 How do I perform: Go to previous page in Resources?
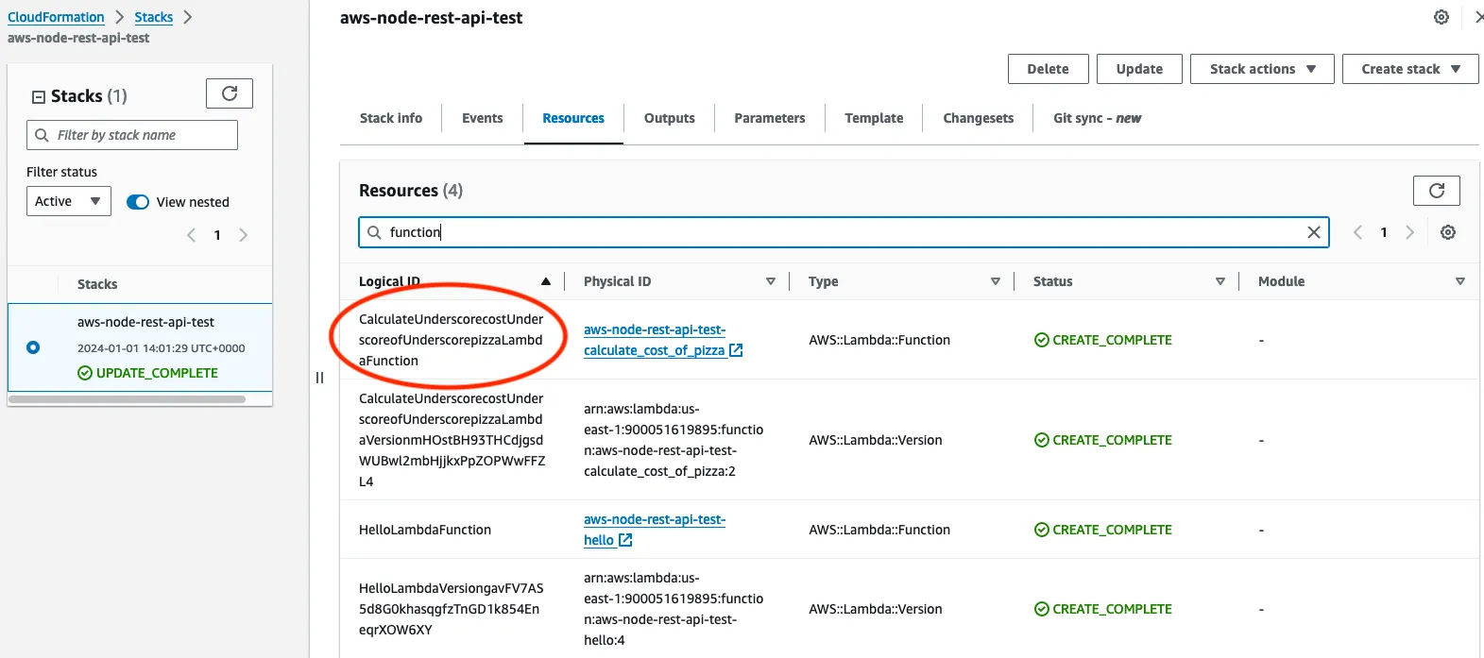1357,232
